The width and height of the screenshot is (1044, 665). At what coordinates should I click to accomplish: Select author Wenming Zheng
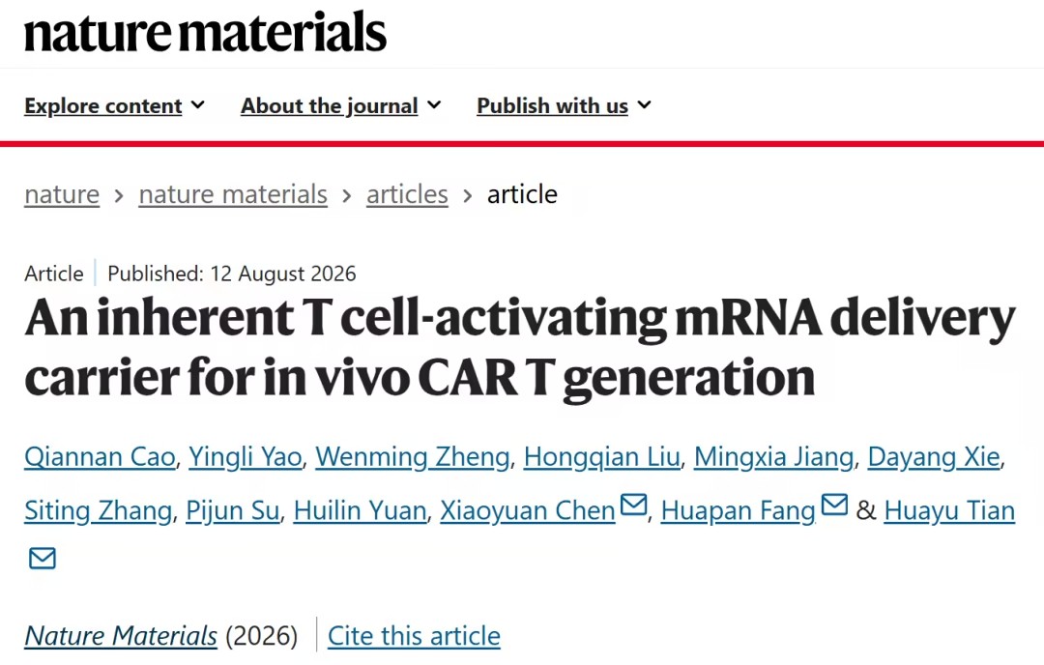coord(413,456)
